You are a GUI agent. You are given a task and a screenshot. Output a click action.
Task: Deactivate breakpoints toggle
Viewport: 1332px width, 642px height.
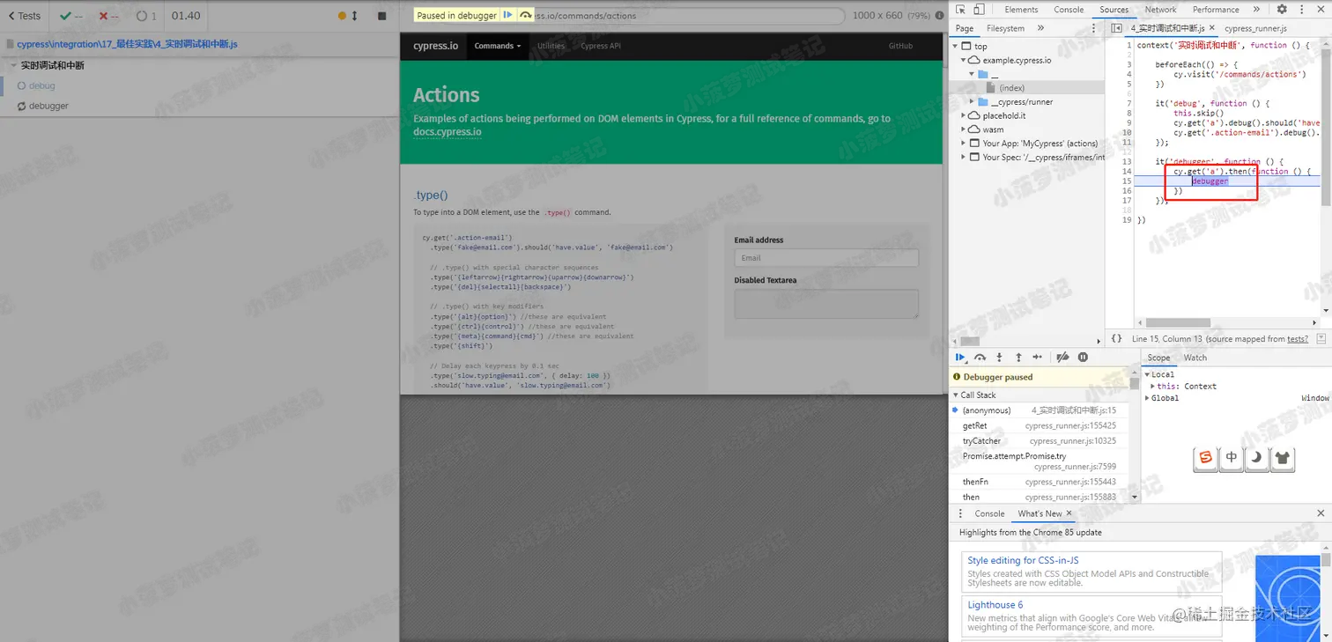(x=1062, y=358)
